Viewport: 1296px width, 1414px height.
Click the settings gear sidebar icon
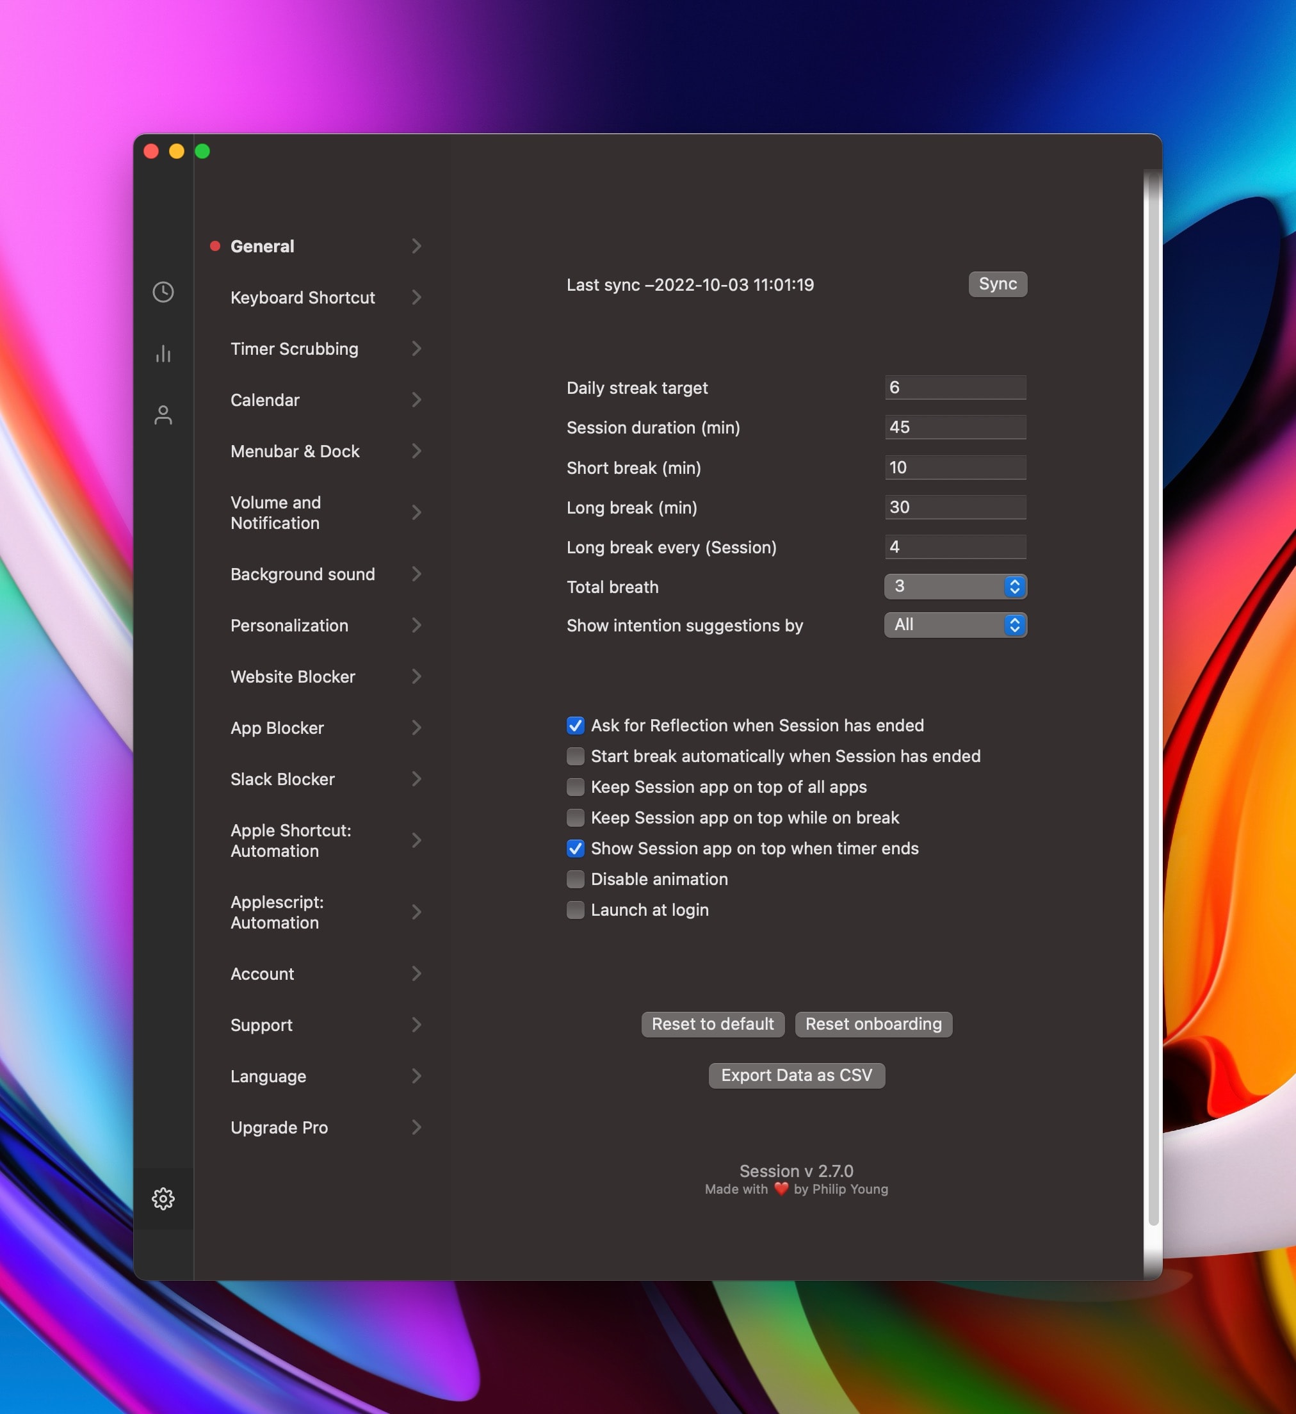[163, 1198]
